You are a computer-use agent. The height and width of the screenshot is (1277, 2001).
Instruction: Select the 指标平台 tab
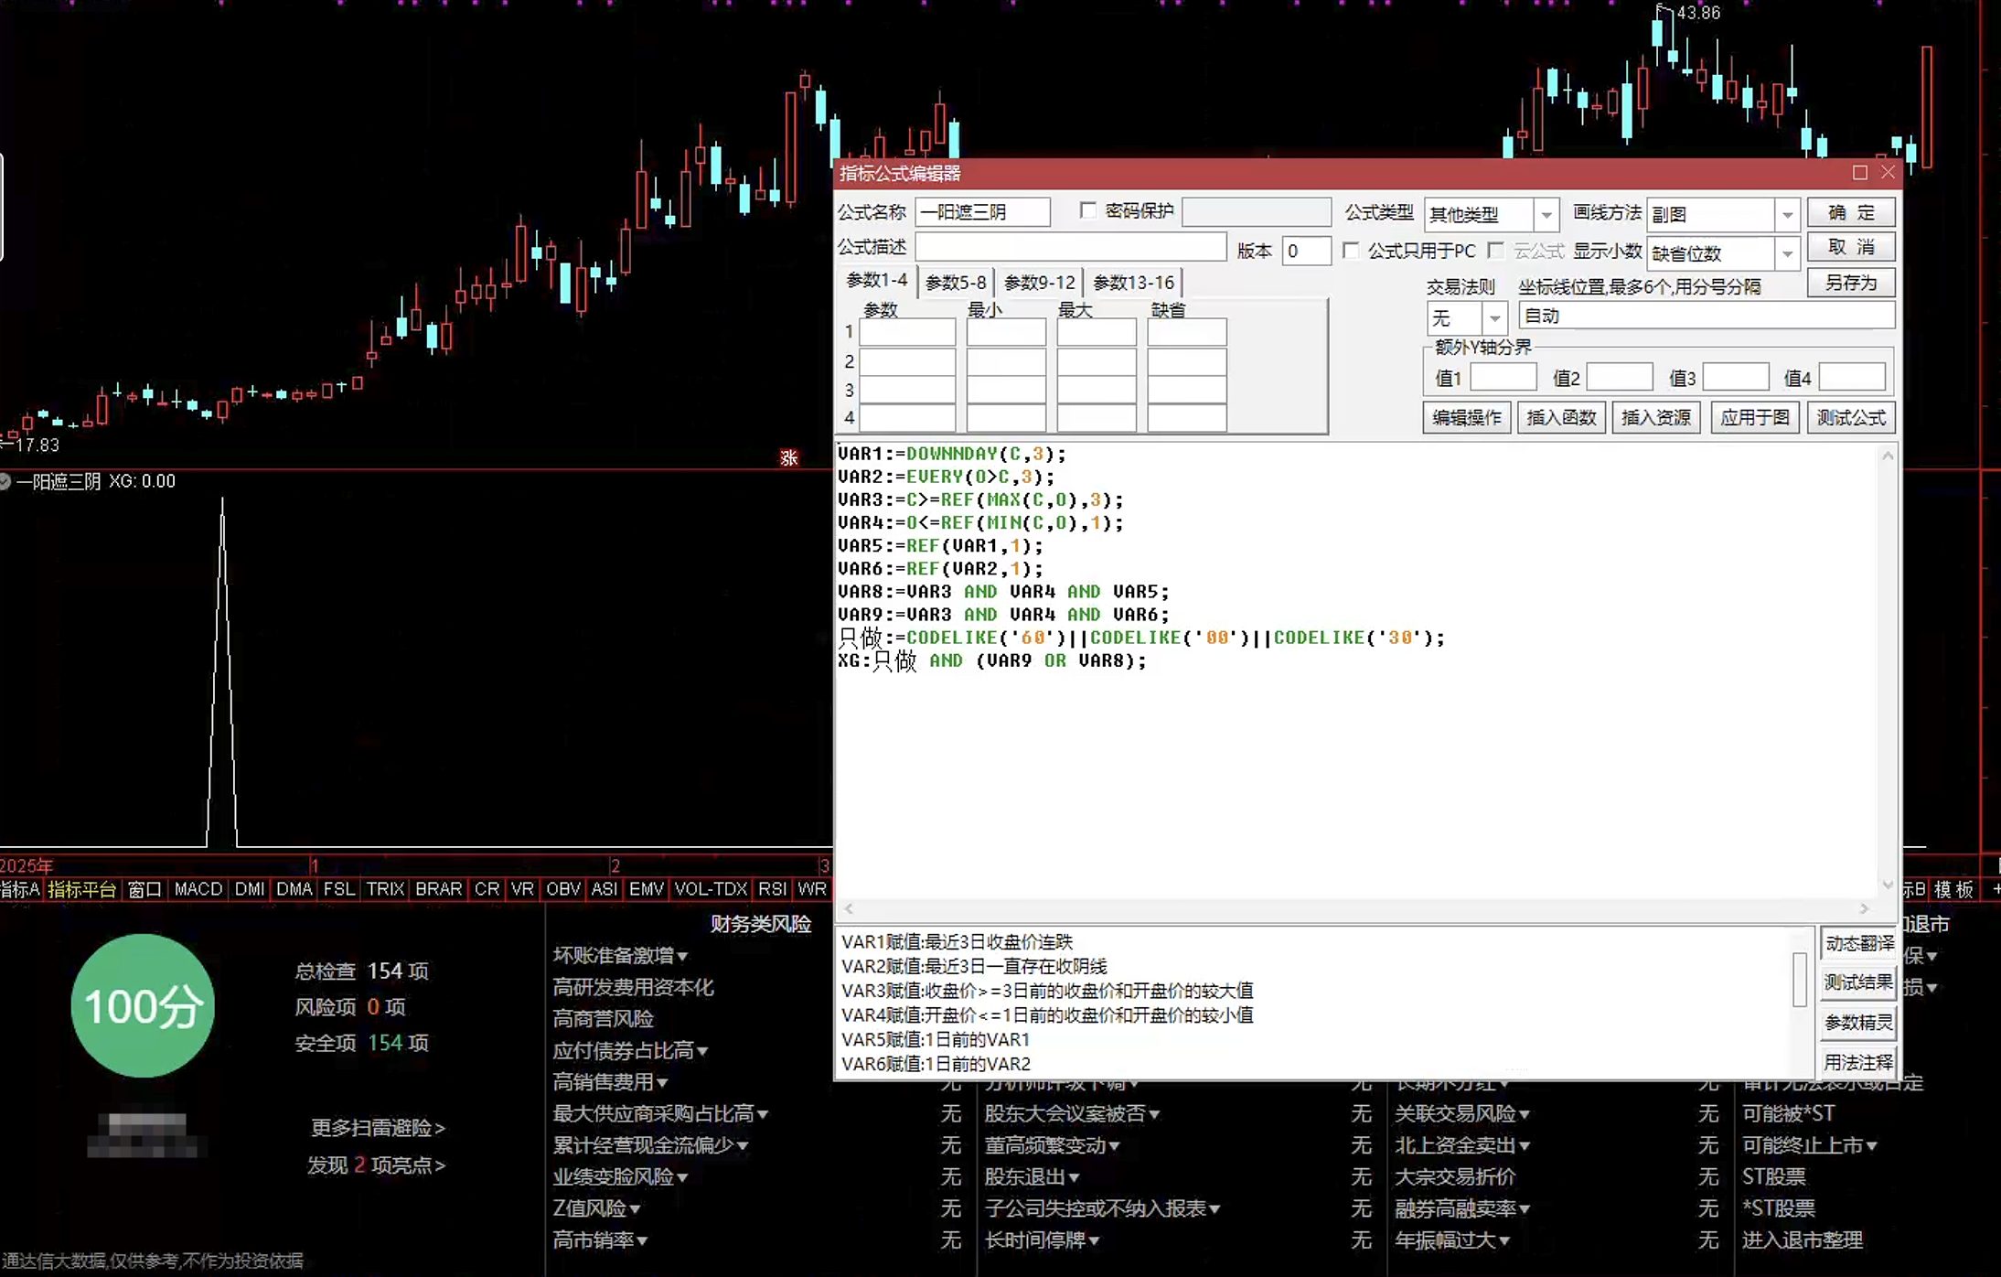[81, 889]
